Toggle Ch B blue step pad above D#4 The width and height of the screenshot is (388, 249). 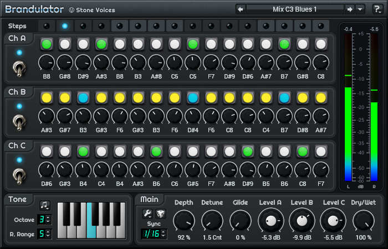click(x=193, y=98)
